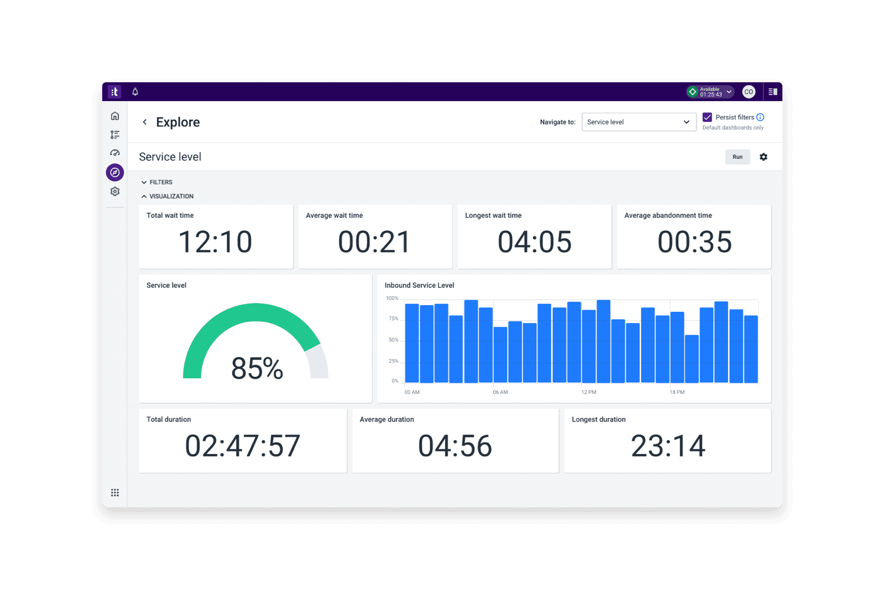Open the performance dashboard gauge icon
Viewport: 884px width, 589px height.
click(x=115, y=153)
